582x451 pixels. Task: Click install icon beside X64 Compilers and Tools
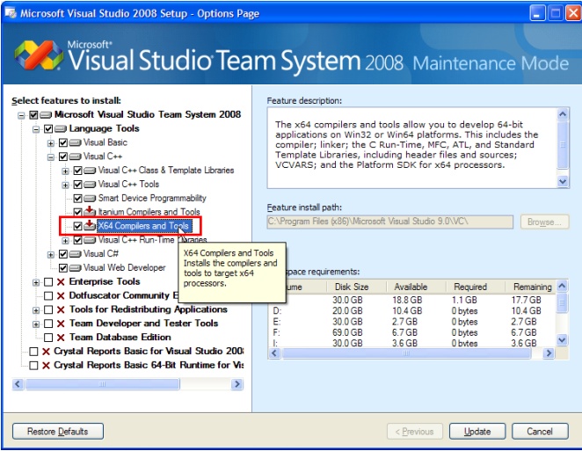[x=90, y=225]
